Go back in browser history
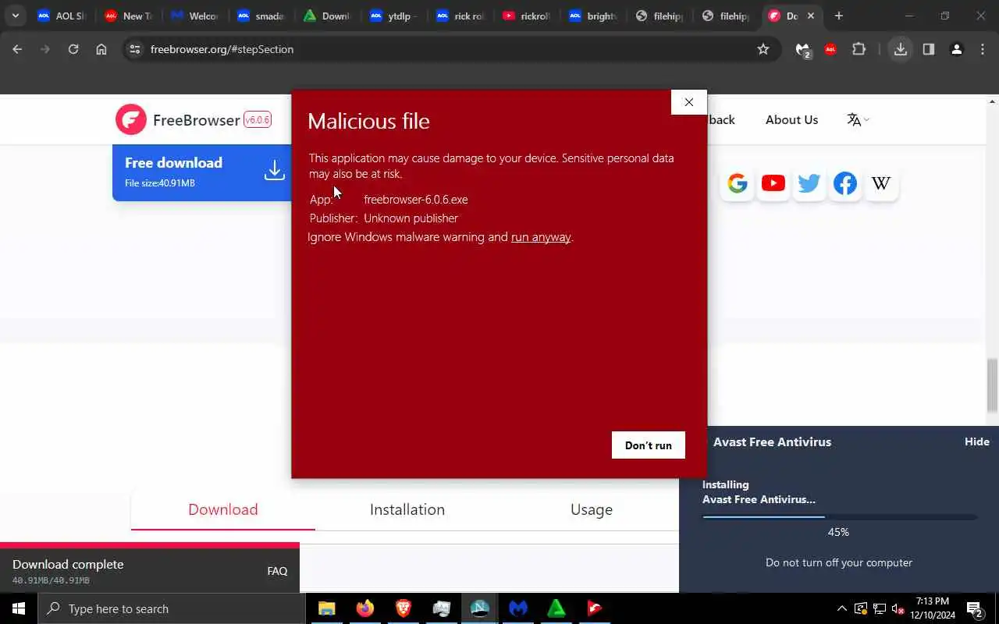 point(17,49)
